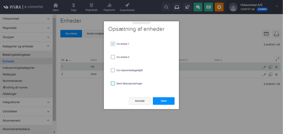Click the Gem button
Viewport: 283px width, 134px height.
(x=164, y=101)
